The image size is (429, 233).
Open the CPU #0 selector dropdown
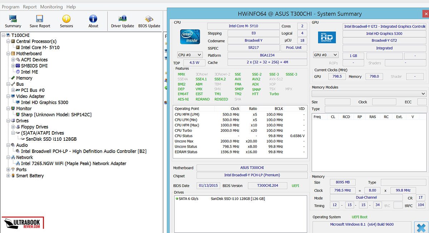click(x=190, y=55)
